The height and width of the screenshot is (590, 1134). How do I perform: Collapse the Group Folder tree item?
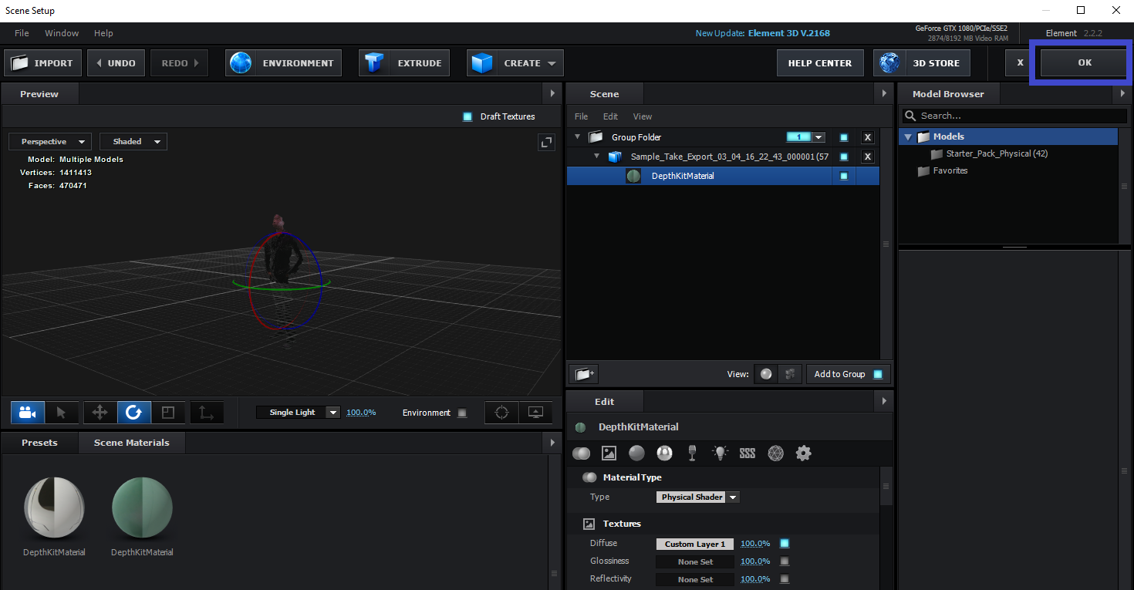tap(576, 137)
